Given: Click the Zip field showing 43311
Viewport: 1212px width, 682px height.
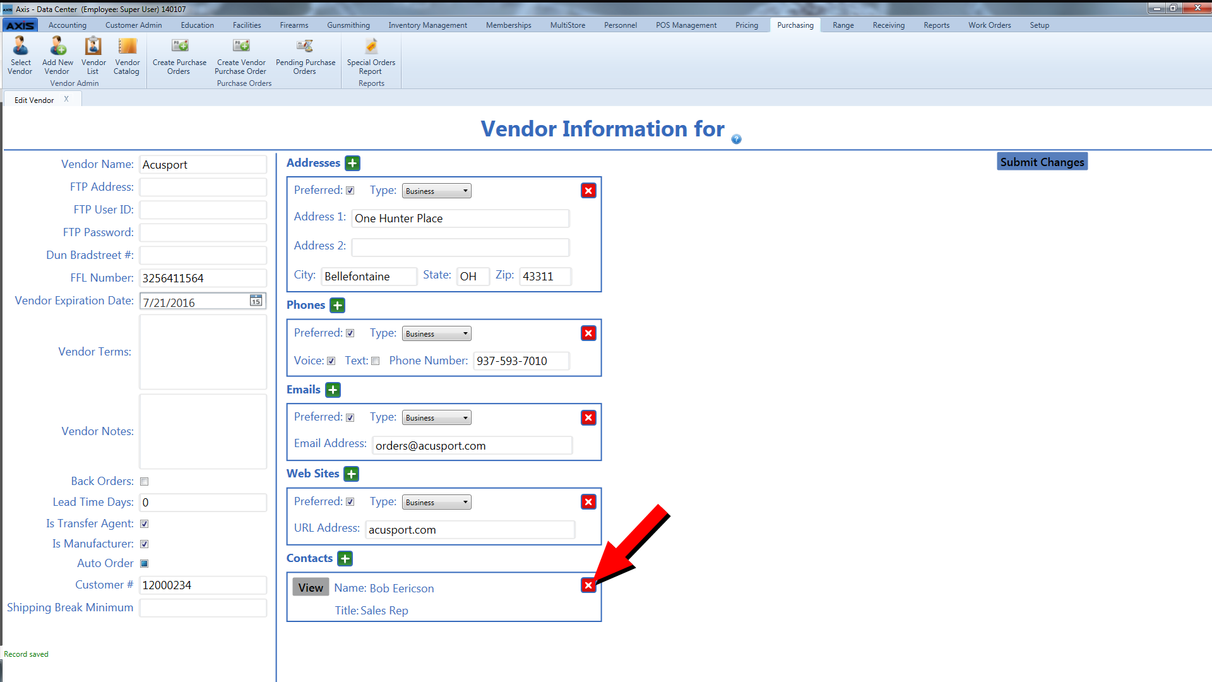Looking at the screenshot, I should point(545,277).
